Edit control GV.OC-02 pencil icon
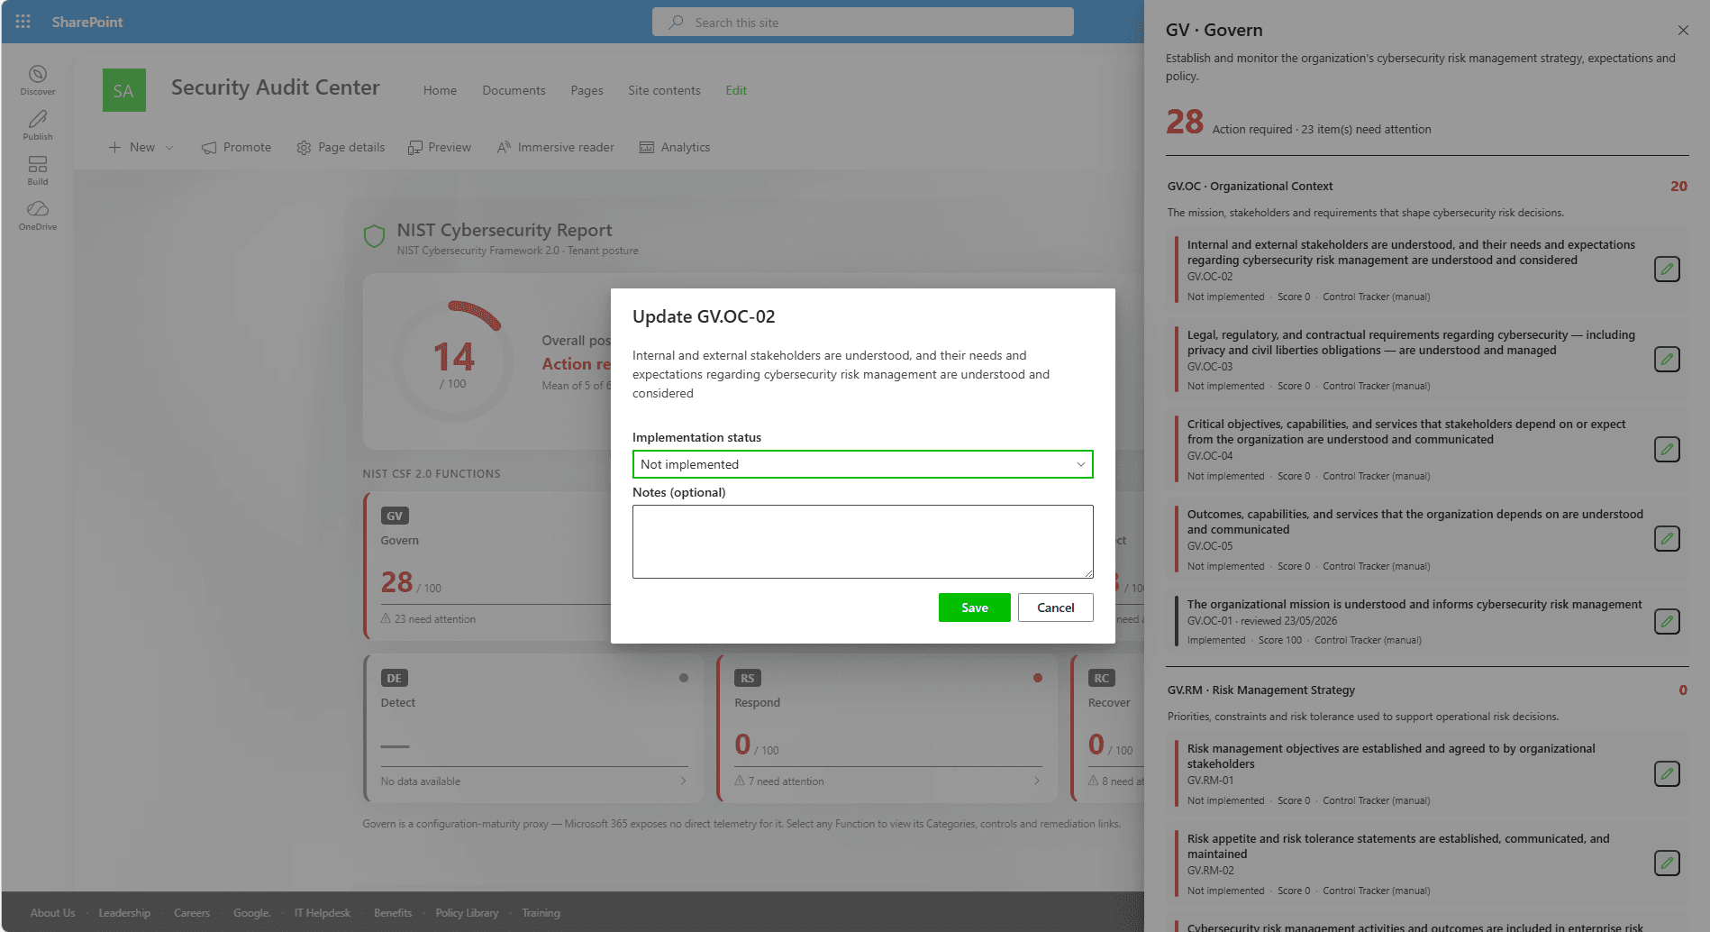Screen dimensions: 1710x932 pyautogui.click(x=1667, y=270)
